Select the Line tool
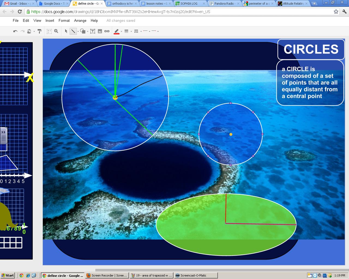The image size is (349, 279). (x=73, y=31)
